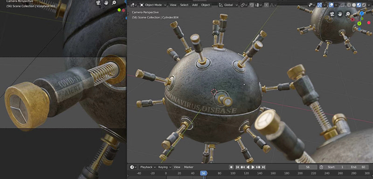Toggle proportional editing
The height and width of the screenshot is (179, 373).
[x=266, y=5]
